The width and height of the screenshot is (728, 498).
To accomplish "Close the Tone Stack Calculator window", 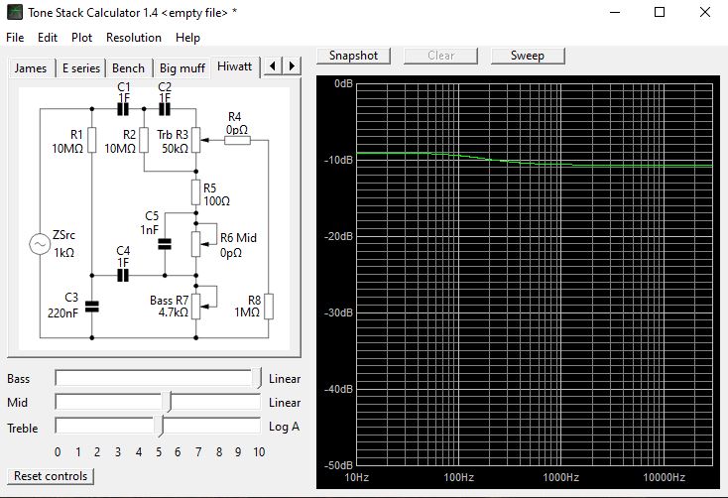I will [x=705, y=12].
